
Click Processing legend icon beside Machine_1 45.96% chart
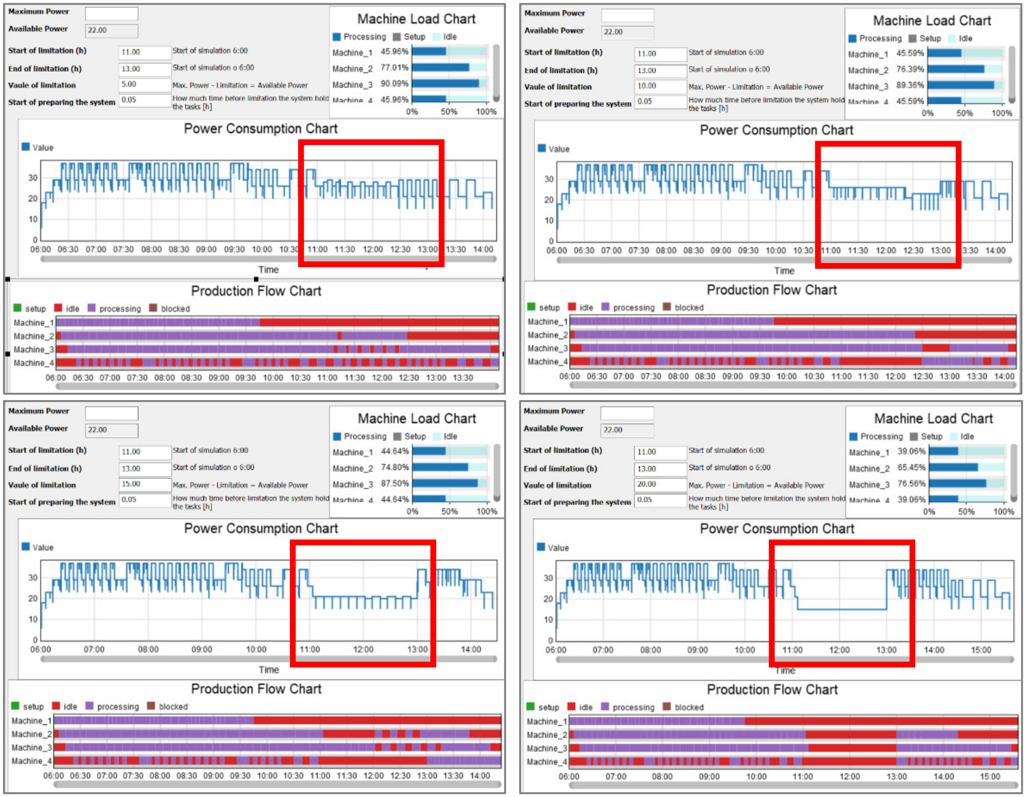click(336, 37)
